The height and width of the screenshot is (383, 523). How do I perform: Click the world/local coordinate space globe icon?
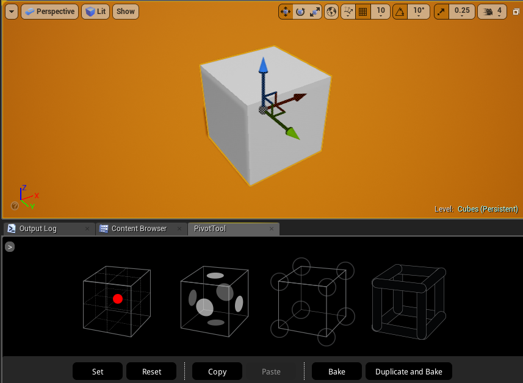(x=331, y=11)
